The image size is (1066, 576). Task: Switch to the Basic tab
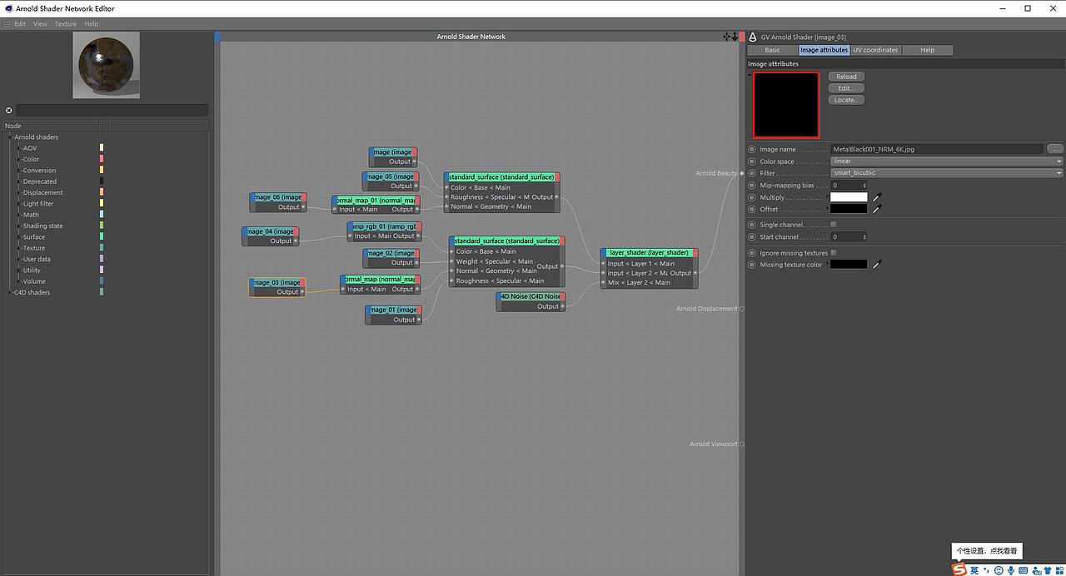coord(773,50)
